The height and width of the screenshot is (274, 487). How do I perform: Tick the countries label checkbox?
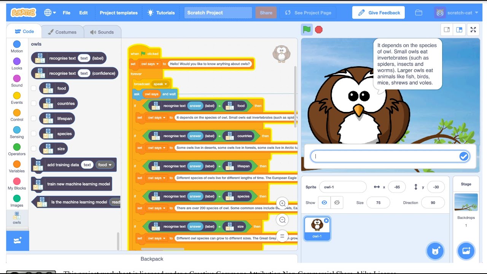(x=33, y=103)
